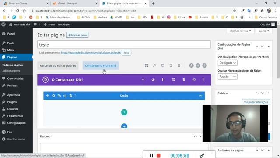Viewport: 280px width, 158px height.
Task: Open Ajuda dropdown tab
Action: pos(264,31)
